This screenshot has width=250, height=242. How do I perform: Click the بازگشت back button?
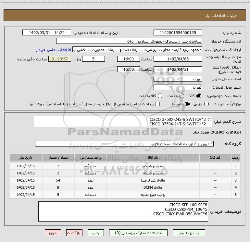(x=74, y=233)
